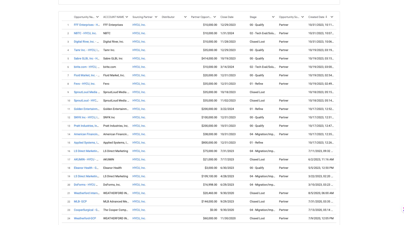Click HYCU, Inc. partner in NBTC row
Screen dimensions: 404x225
139,33
